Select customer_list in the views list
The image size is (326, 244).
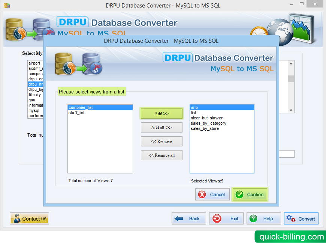click(81, 107)
